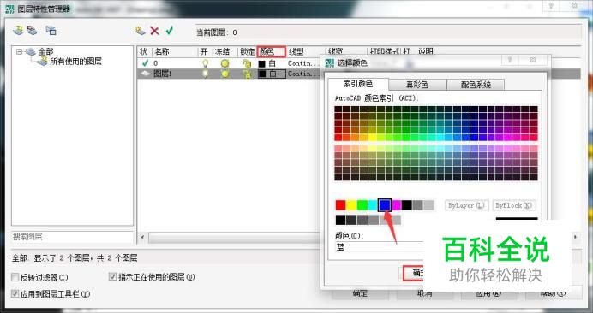
Task: Click 确定 in the Layer Properties Manager
Action: tap(360, 293)
